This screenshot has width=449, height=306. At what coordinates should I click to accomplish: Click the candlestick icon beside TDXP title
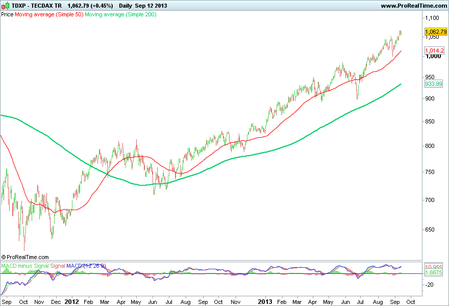point(6,6)
